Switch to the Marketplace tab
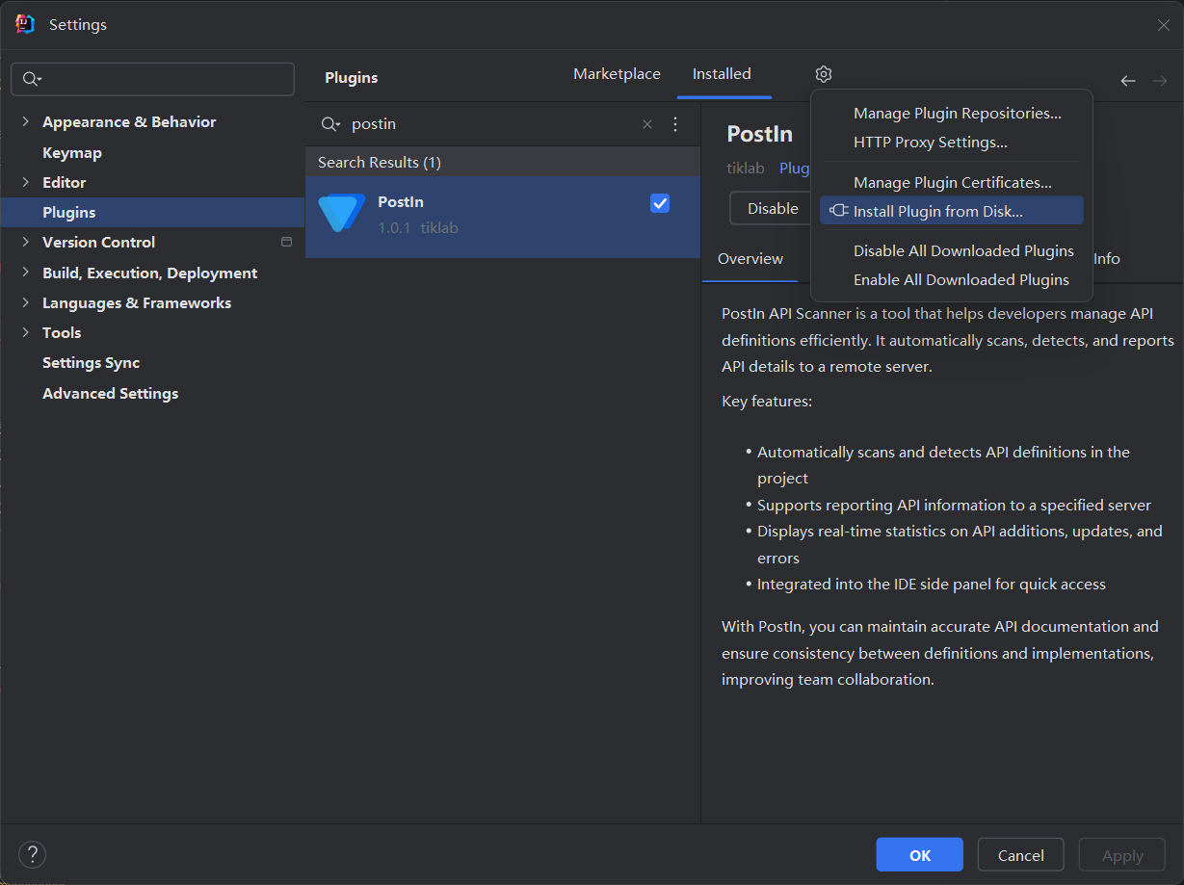The height and width of the screenshot is (885, 1184). coord(617,74)
